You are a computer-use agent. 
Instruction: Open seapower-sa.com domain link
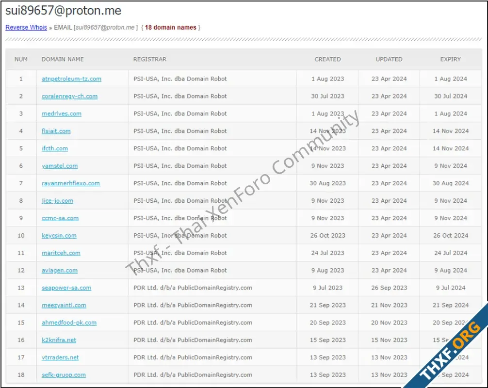point(66,288)
